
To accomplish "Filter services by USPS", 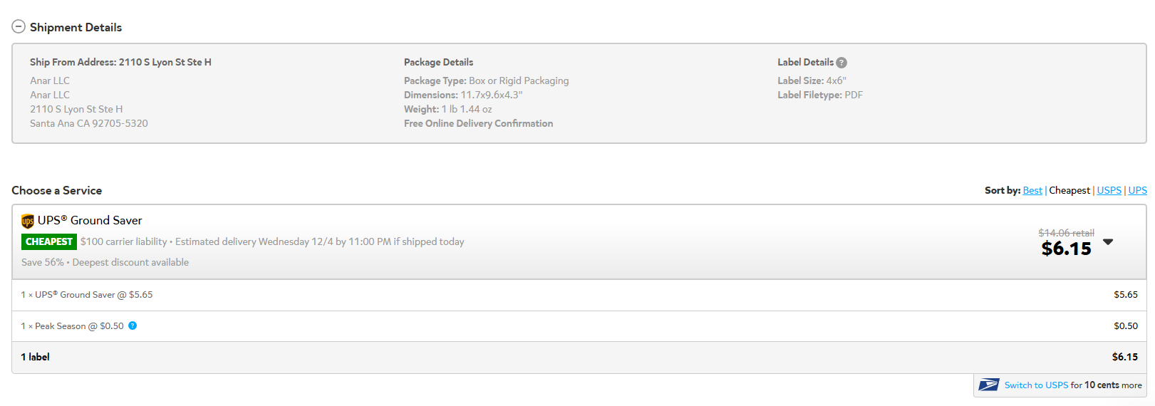I will coord(1109,190).
